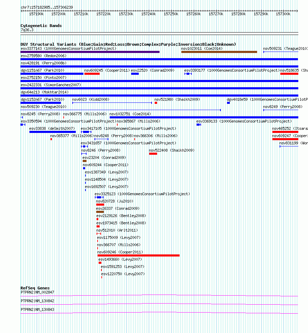Select the blue esv33838 deSmith2007 bar

click(x=53, y=132)
